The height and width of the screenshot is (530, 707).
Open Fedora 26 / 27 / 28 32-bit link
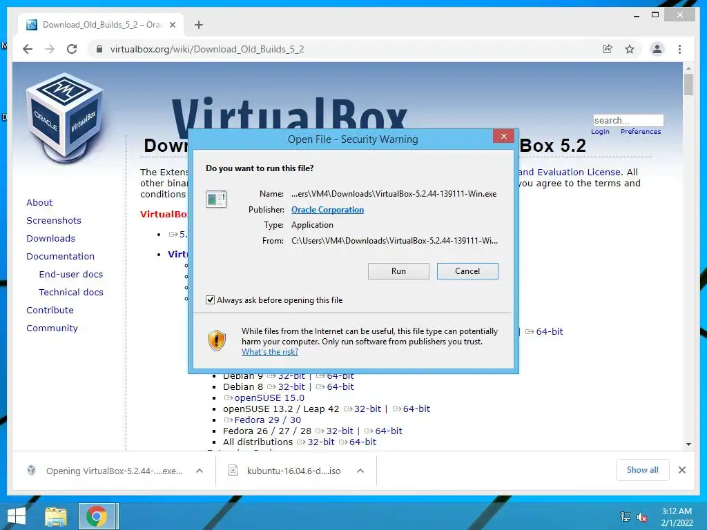tap(340, 431)
